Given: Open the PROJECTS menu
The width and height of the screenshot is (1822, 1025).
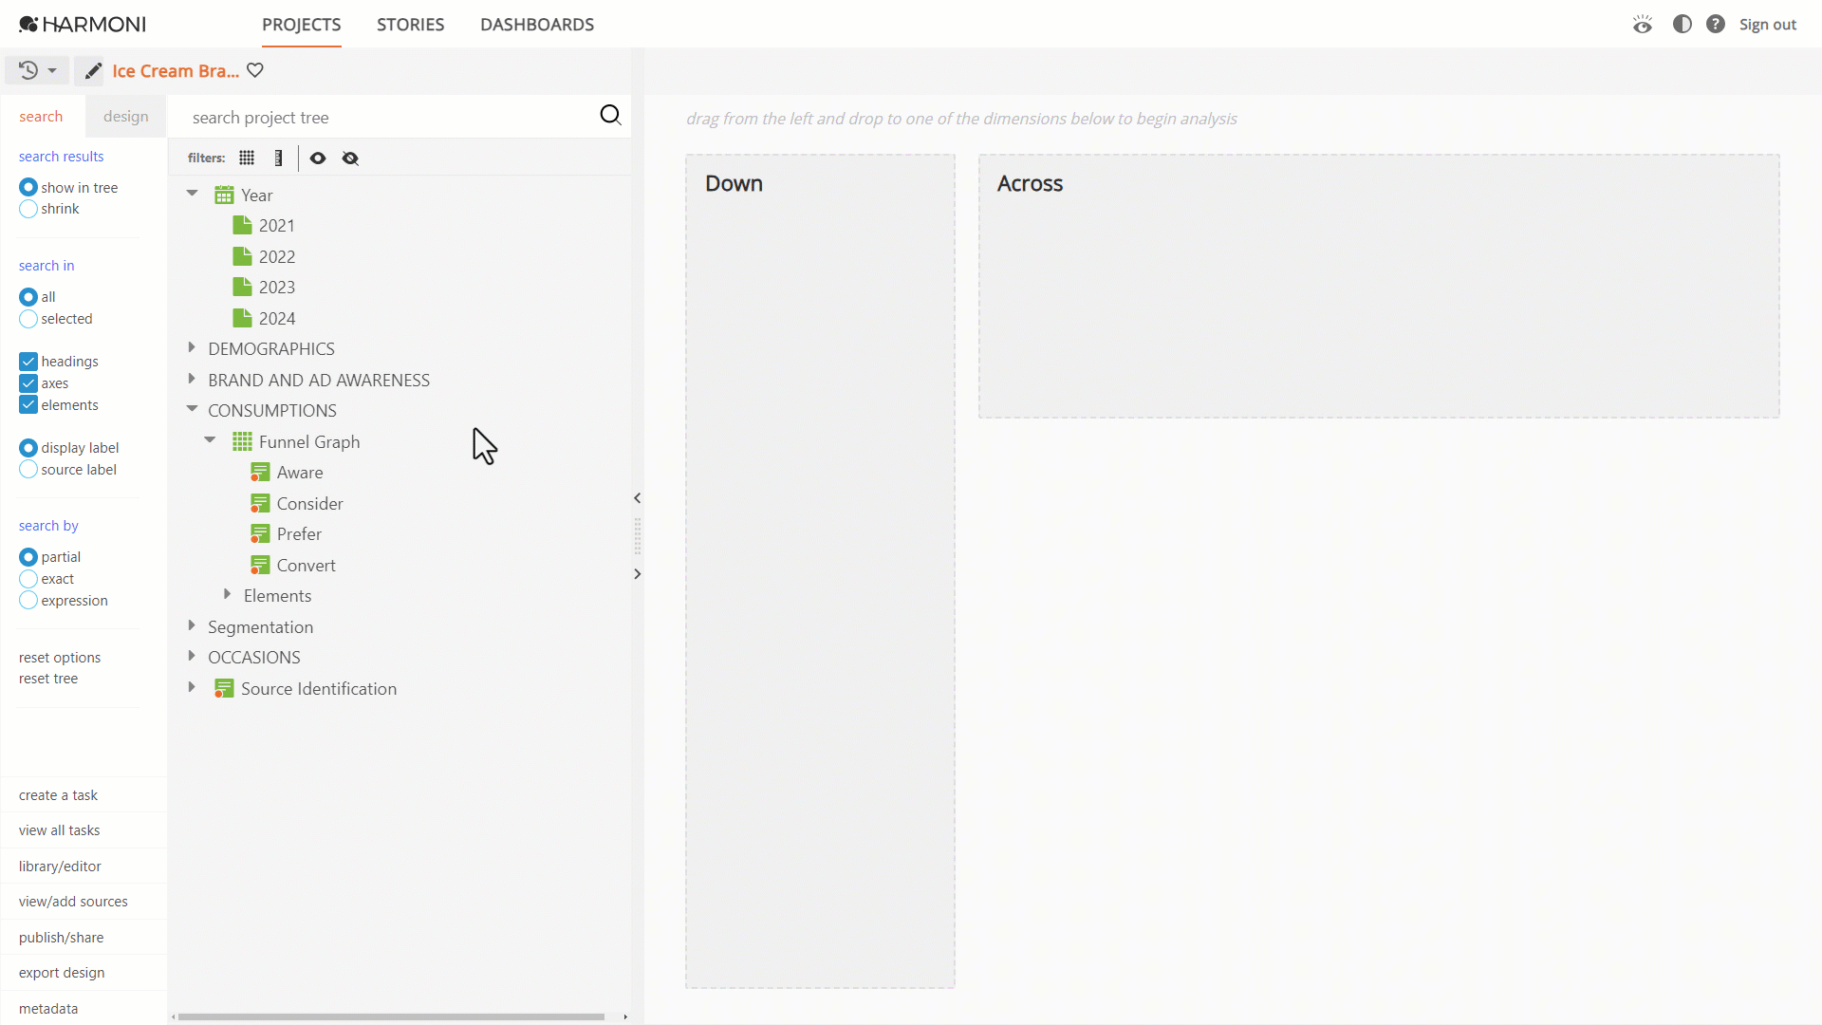Looking at the screenshot, I should [302, 25].
